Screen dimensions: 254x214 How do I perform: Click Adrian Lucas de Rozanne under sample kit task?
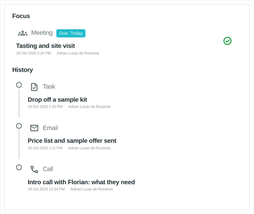point(89,107)
